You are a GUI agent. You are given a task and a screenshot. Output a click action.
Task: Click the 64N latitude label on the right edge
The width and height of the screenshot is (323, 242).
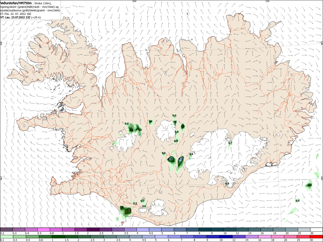pyautogui.click(x=322, y=178)
